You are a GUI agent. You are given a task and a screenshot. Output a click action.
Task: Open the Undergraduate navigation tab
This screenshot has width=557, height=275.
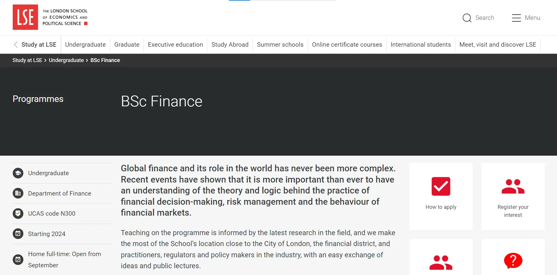point(85,45)
